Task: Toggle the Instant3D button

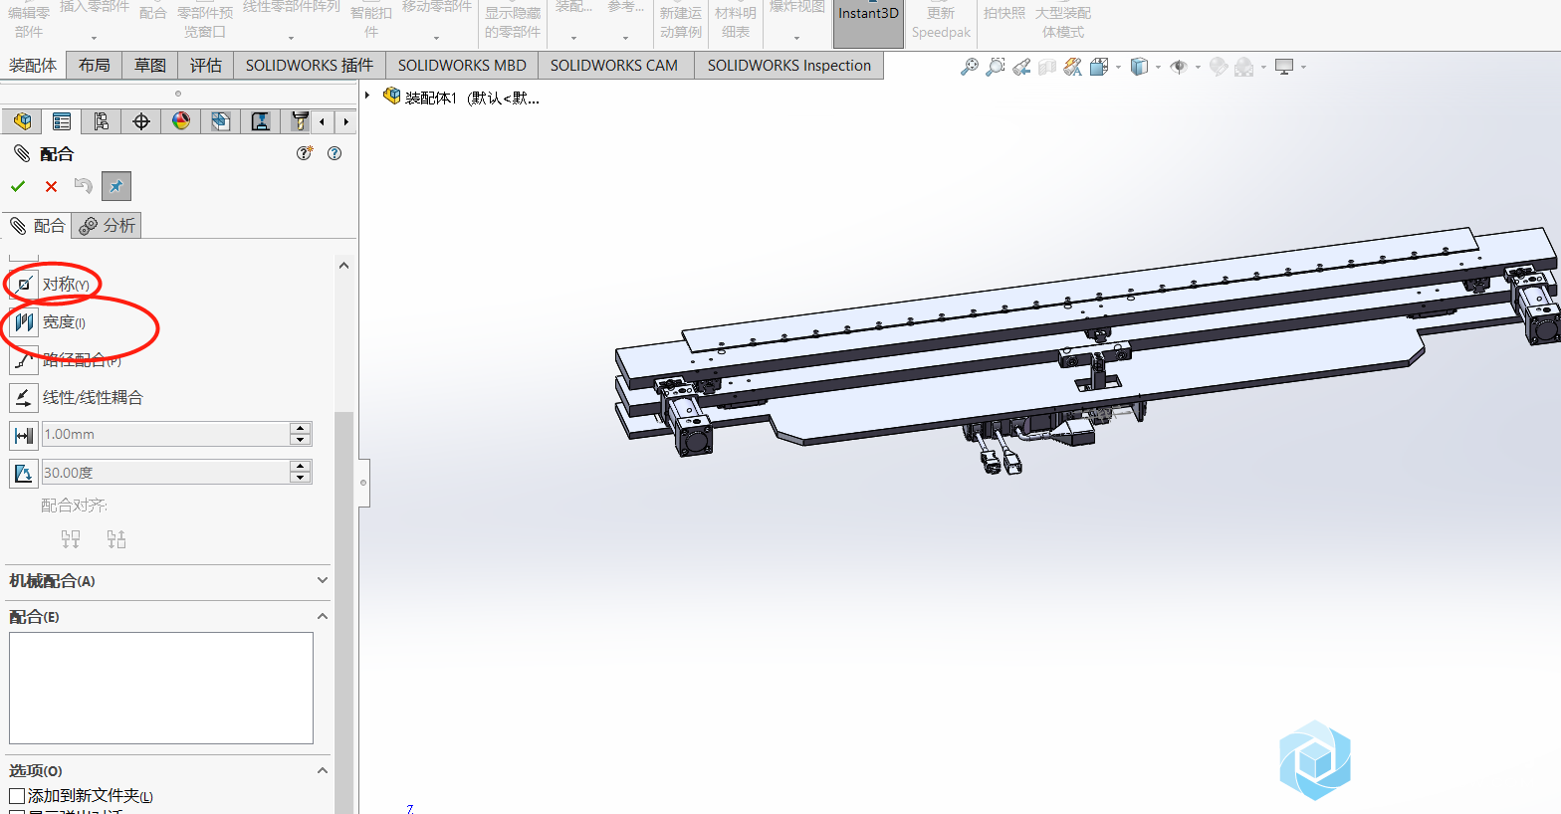Action: coord(868,22)
